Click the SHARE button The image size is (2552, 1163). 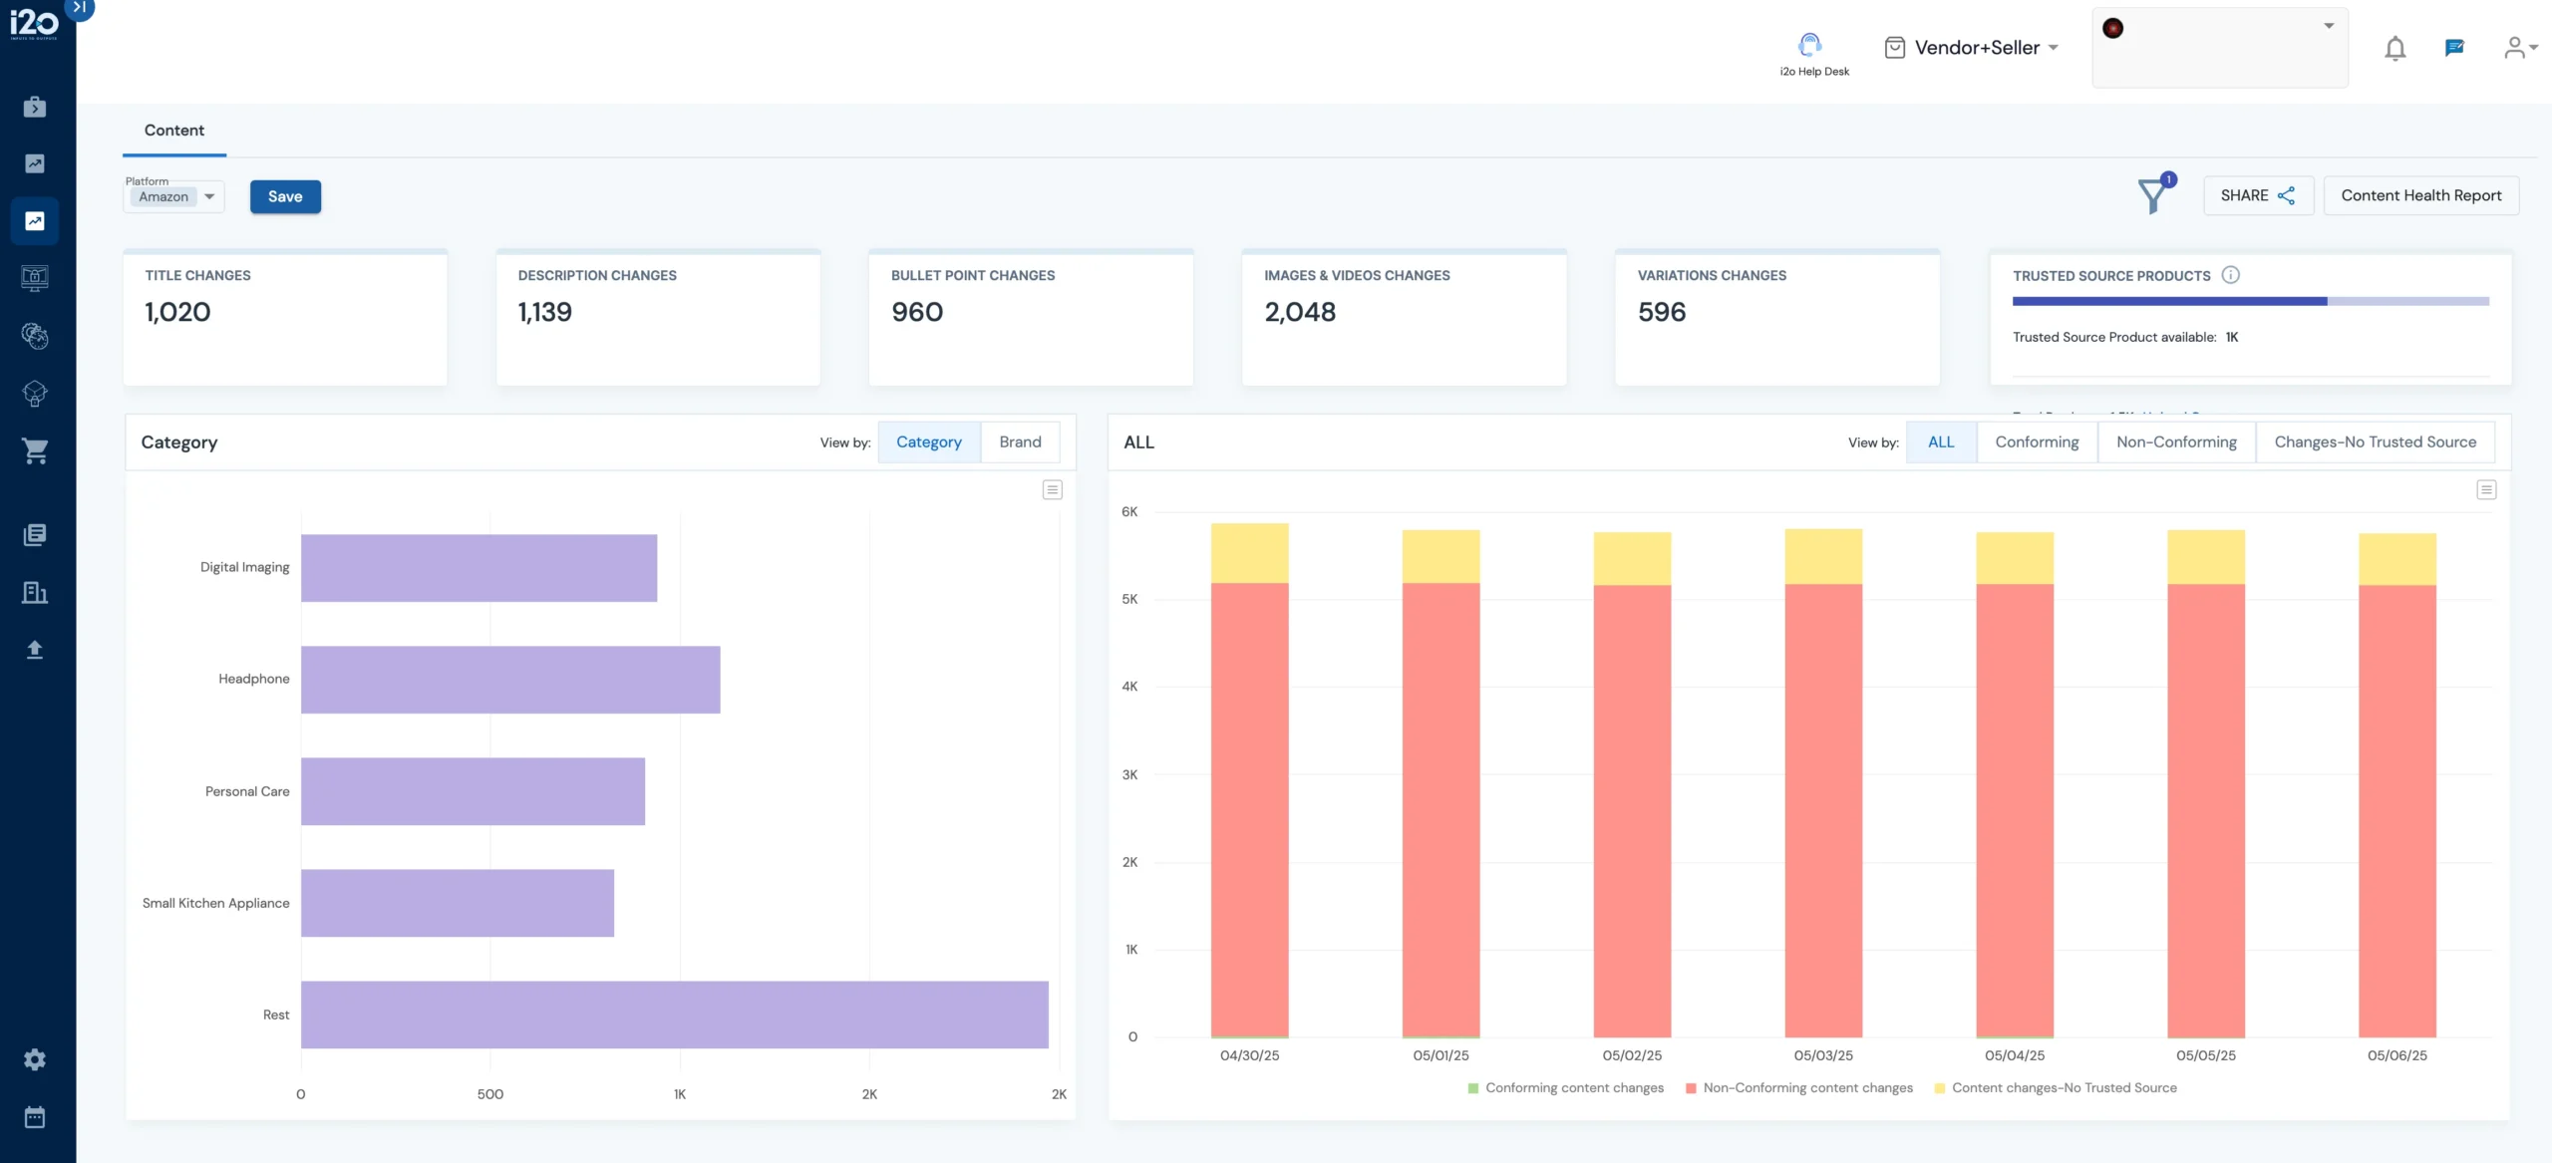(2258, 195)
